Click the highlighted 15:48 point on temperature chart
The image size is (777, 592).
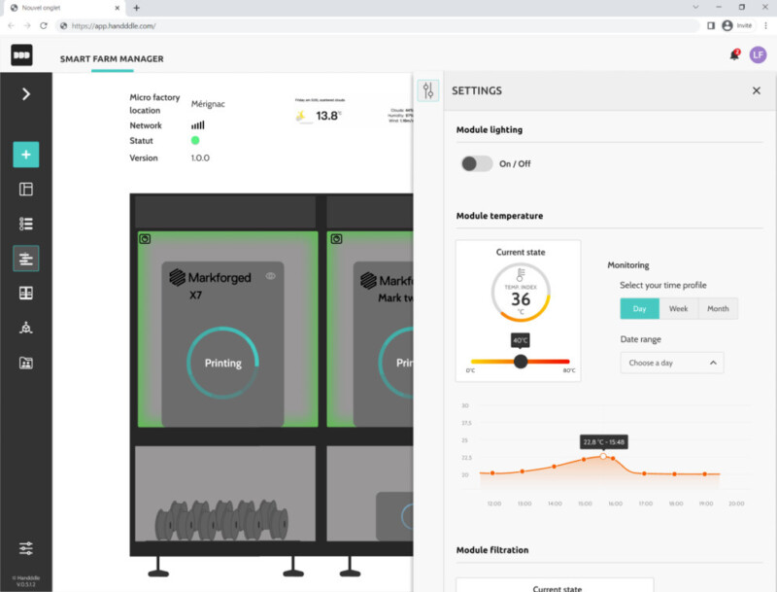[603, 456]
